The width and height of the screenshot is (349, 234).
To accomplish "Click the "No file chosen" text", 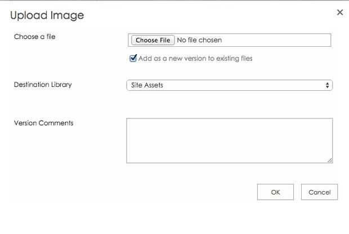I will tap(199, 40).
